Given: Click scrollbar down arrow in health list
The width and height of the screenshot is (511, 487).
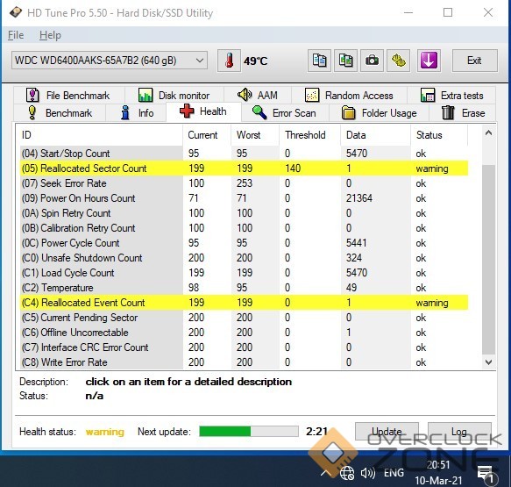Looking at the screenshot, I should 488,362.
